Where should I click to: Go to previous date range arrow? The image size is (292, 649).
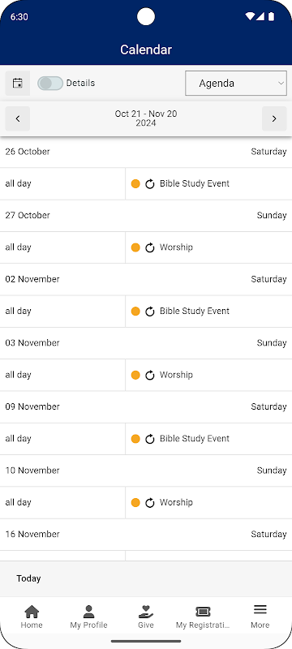[x=17, y=118]
